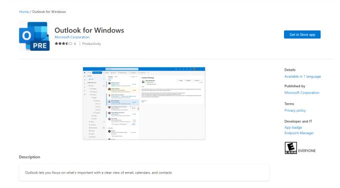Open the Outlook screenshot thumbnail
Screen dimensions: 340x188
pyautogui.click(x=144, y=103)
